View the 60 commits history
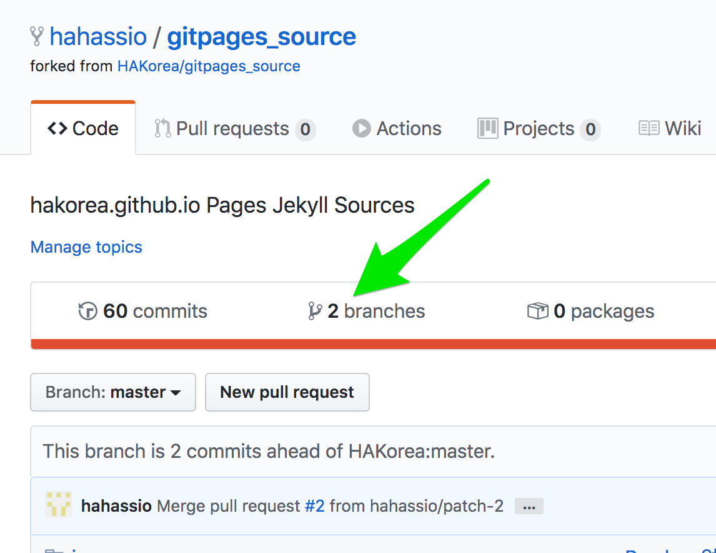Viewport: 716px width, 553px height. pos(142,312)
